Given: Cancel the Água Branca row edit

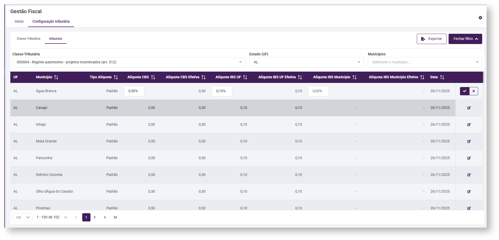Looking at the screenshot, I should point(474,91).
